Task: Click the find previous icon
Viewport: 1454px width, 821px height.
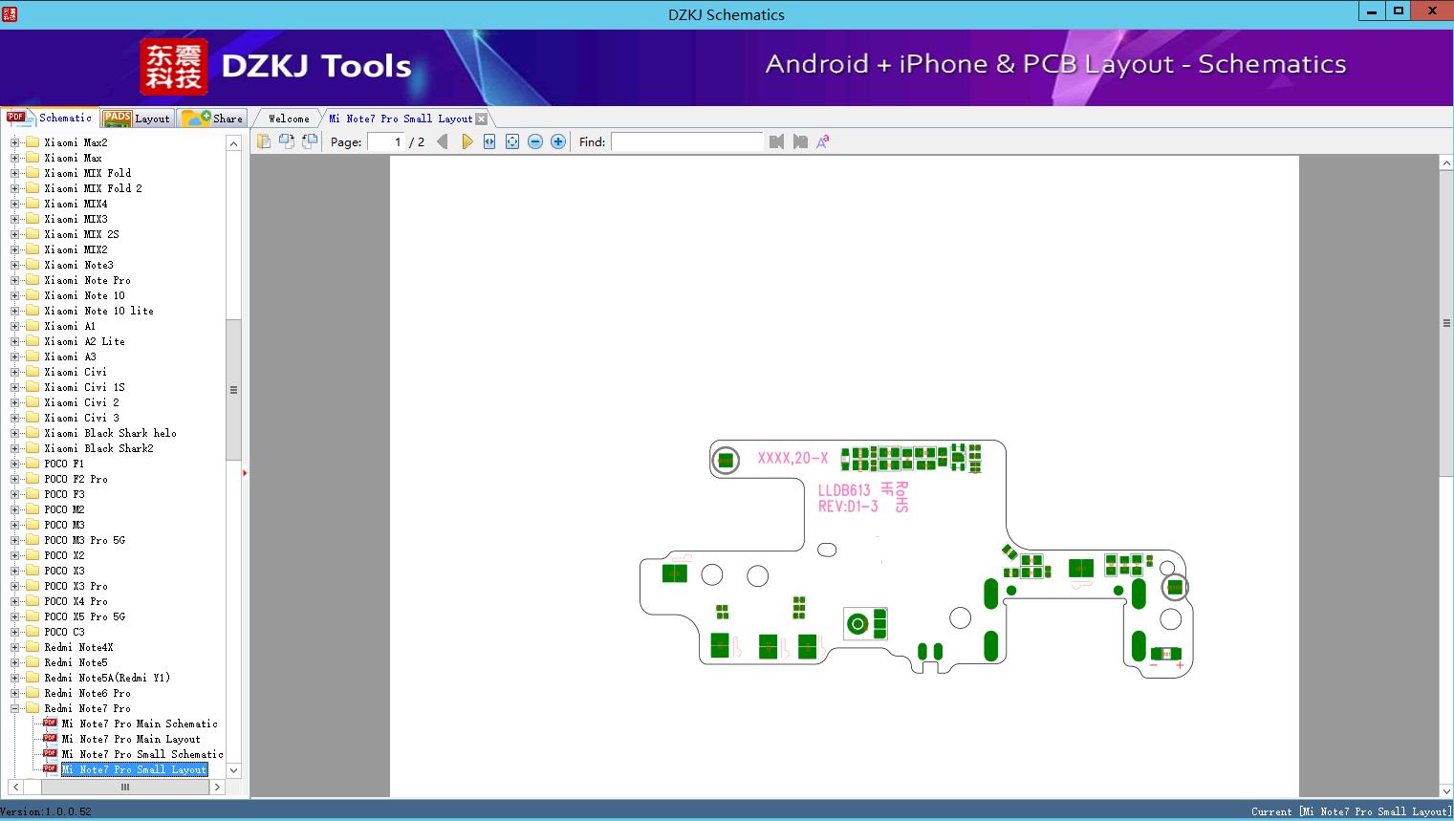Action: point(776,141)
